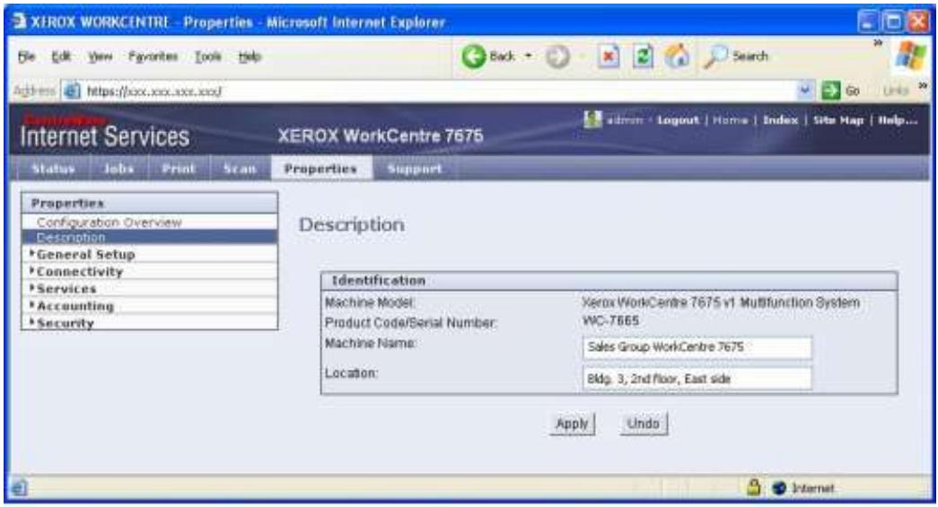This screenshot has height=507, width=938.
Task: Open the Help menu
Action: (x=250, y=57)
